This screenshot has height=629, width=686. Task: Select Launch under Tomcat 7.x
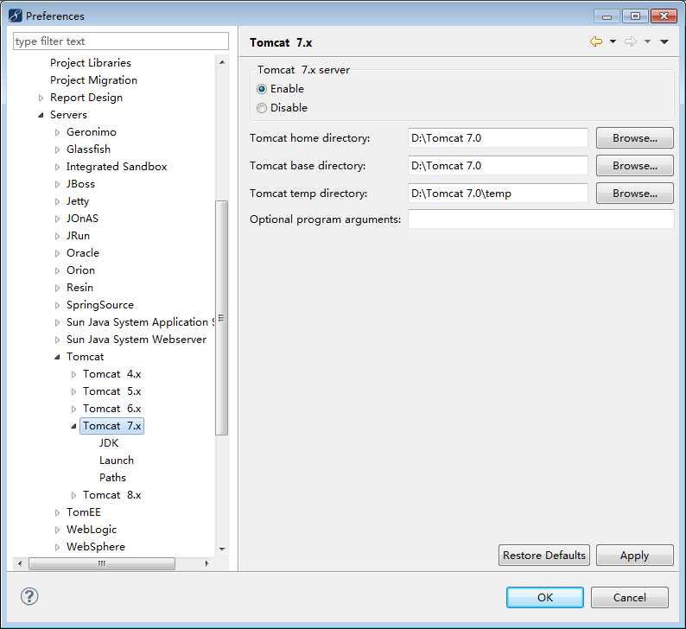click(117, 461)
